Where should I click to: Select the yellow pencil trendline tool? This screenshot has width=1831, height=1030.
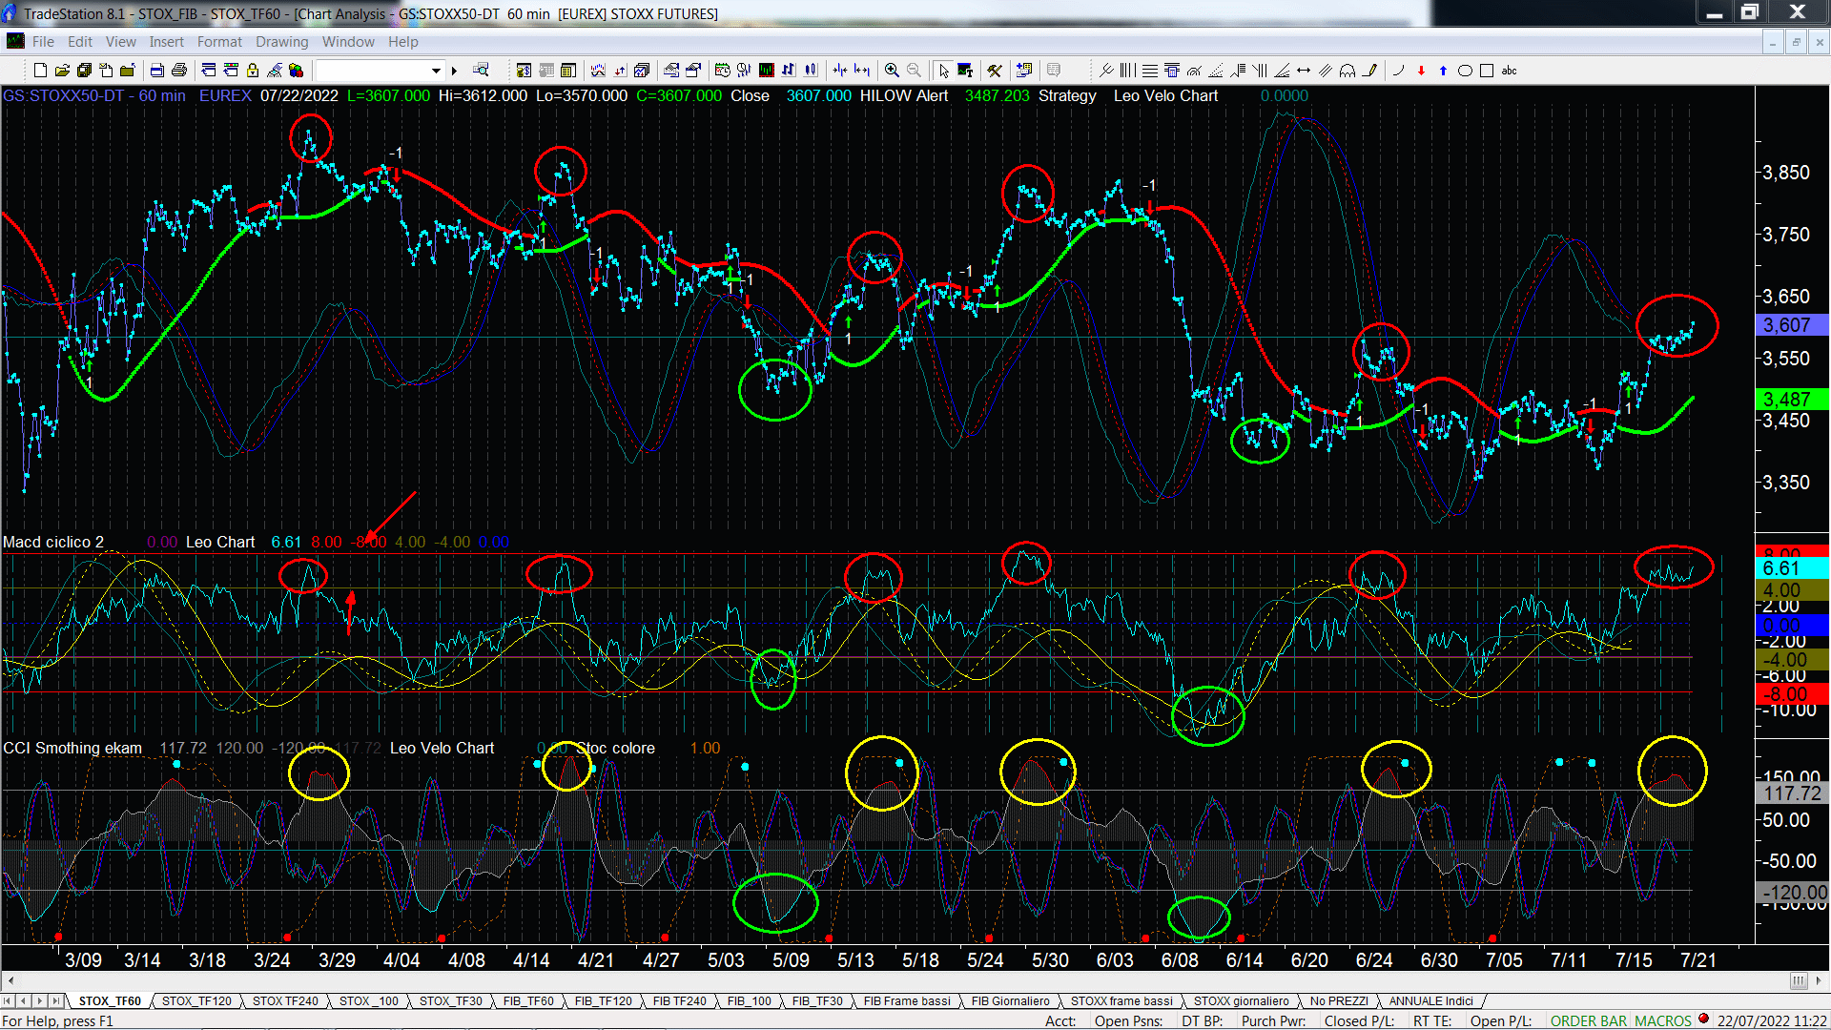point(1370,71)
